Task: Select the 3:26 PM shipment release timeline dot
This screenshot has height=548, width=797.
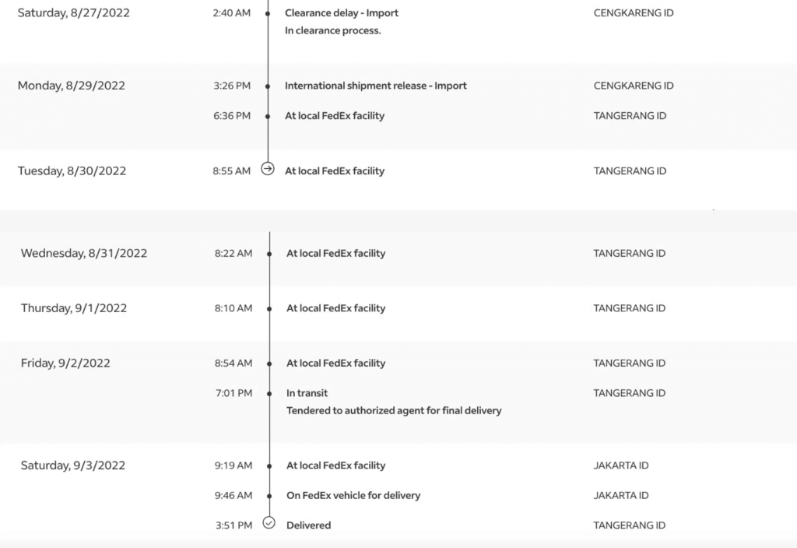Action: point(268,86)
